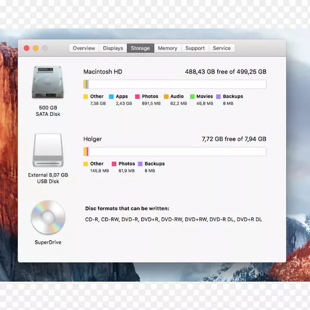
Task: Click the blue Apps color swatch
Action: [x=112, y=96]
